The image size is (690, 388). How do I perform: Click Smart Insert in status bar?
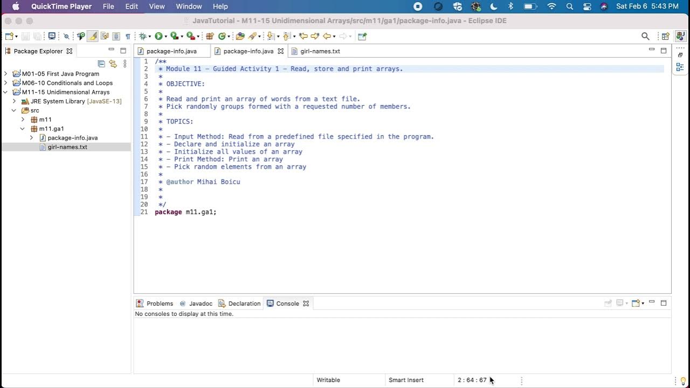pos(406,380)
